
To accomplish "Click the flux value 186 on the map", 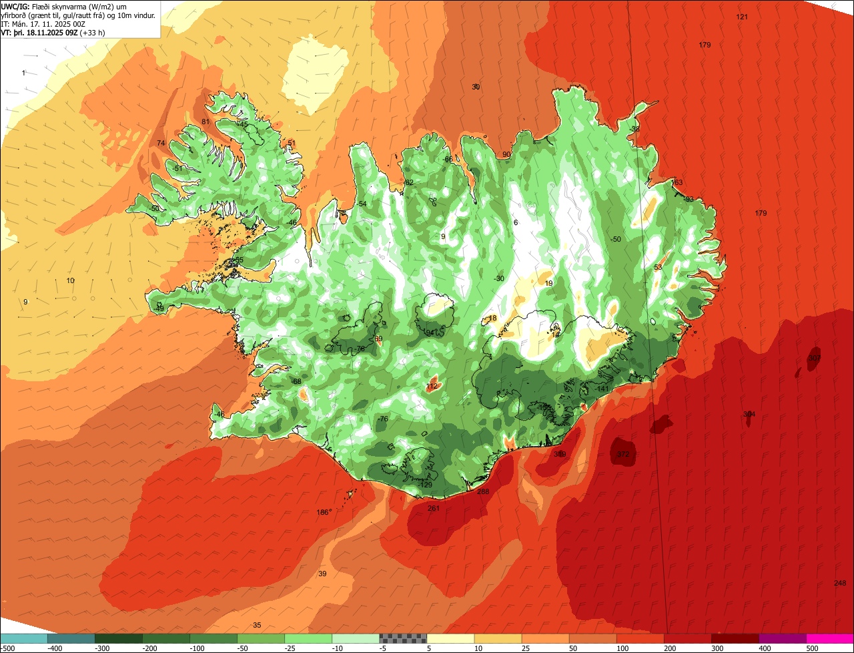I will [x=322, y=513].
